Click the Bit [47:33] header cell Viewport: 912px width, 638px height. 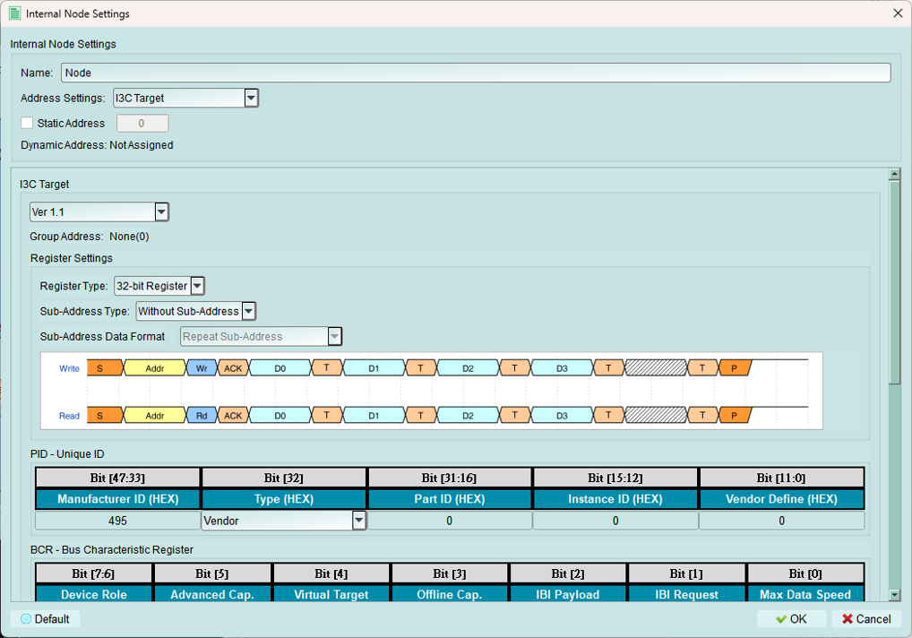[x=117, y=478]
